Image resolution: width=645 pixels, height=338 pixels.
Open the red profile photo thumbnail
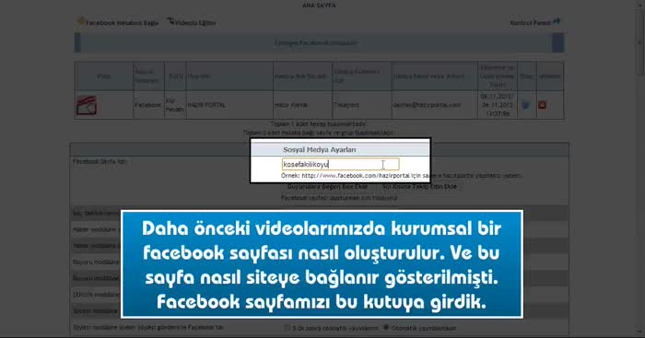pyautogui.click(x=87, y=105)
